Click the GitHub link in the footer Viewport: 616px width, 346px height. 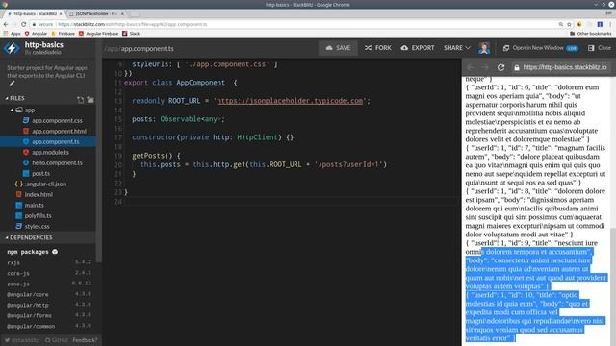[57, 340]
